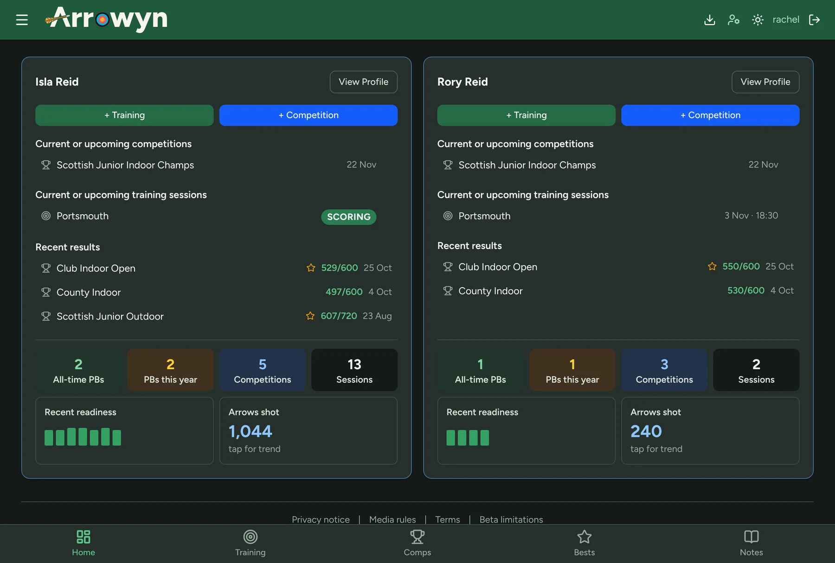Click the star beside Rory's 550/600 score
835x563 pixels.
[712, 266]
